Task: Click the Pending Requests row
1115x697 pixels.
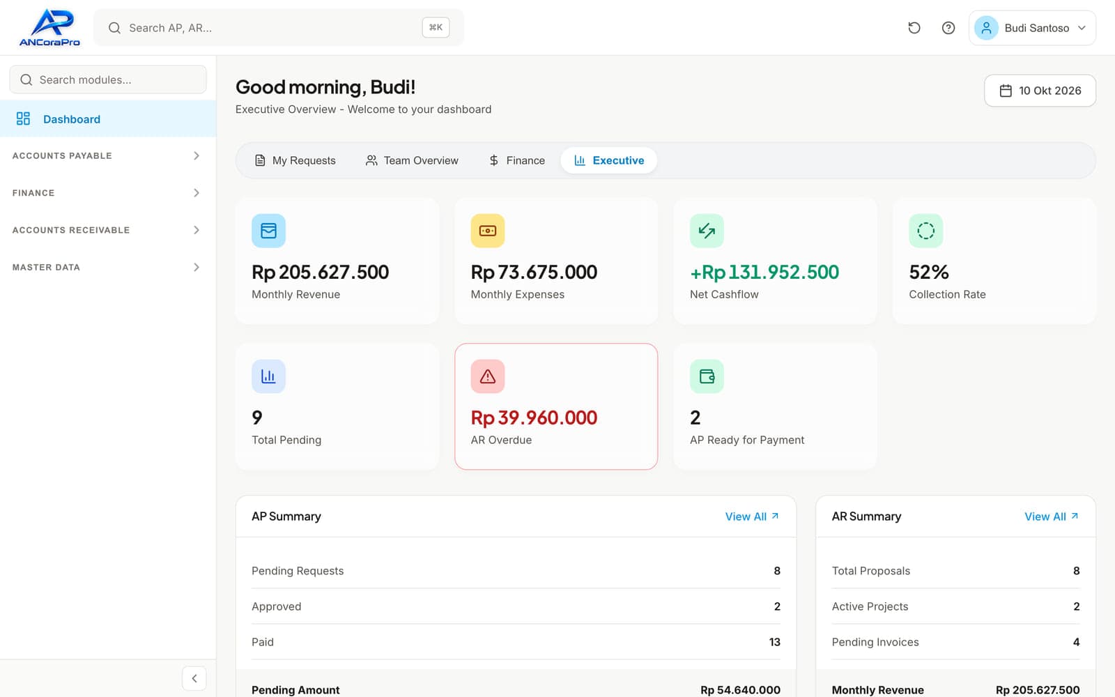Action: coord(516,571)
